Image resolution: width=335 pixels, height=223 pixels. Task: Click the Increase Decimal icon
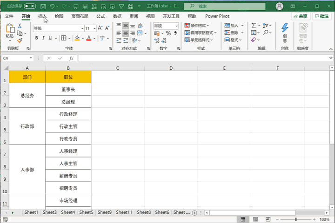pyautogui.click(x=157, y=40)
